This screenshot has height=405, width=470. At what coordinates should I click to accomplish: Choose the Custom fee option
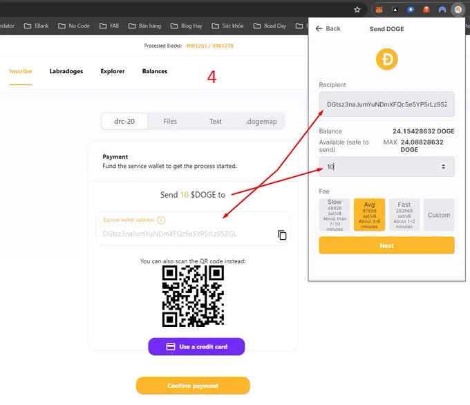[439, 215]
